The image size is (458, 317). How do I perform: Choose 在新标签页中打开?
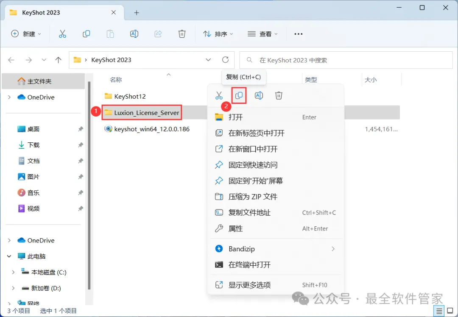276,133
